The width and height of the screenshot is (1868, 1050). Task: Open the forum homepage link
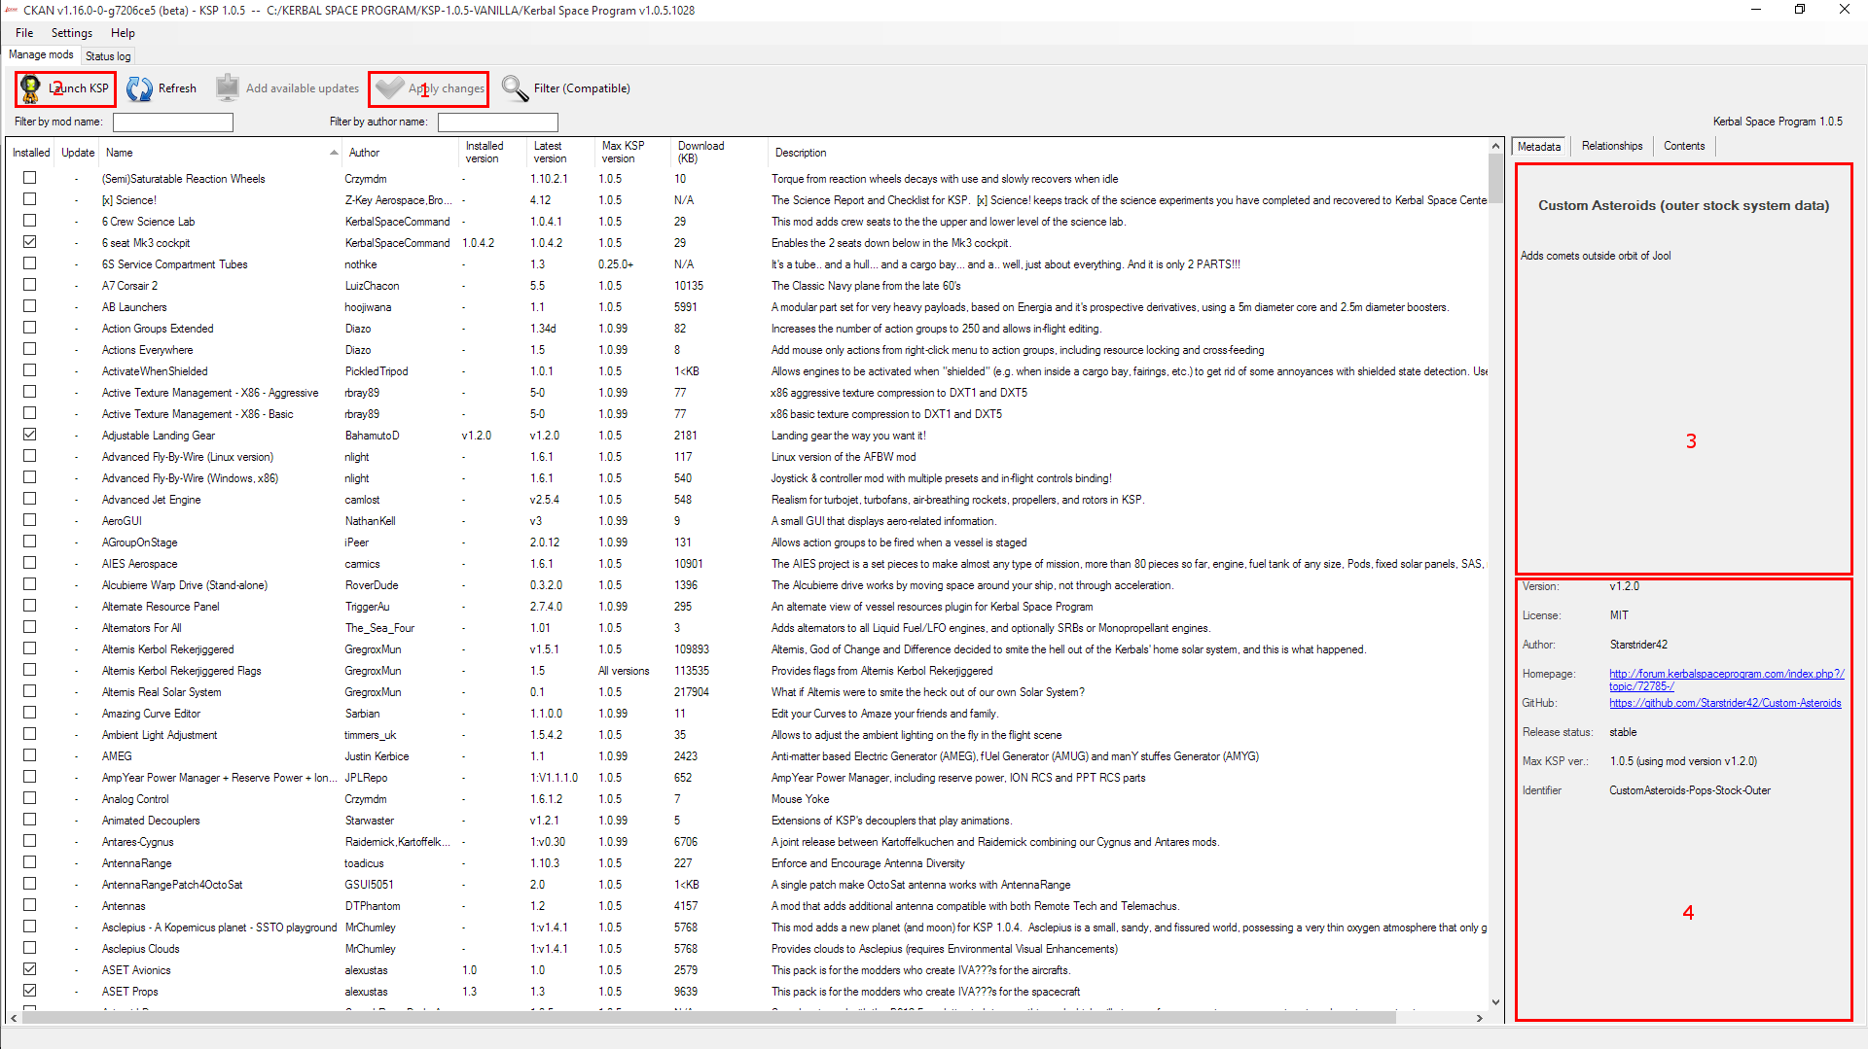coord(1726,680)
